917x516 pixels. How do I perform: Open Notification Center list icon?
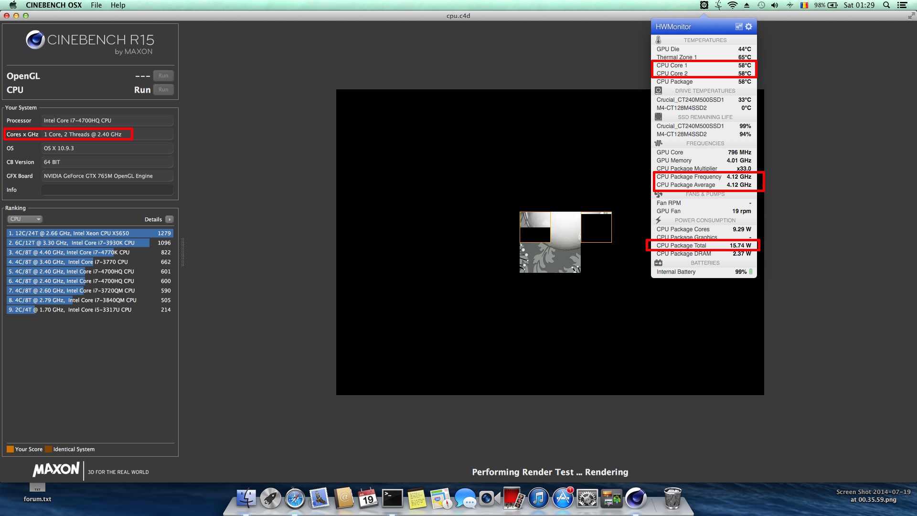tap(902, 5)
